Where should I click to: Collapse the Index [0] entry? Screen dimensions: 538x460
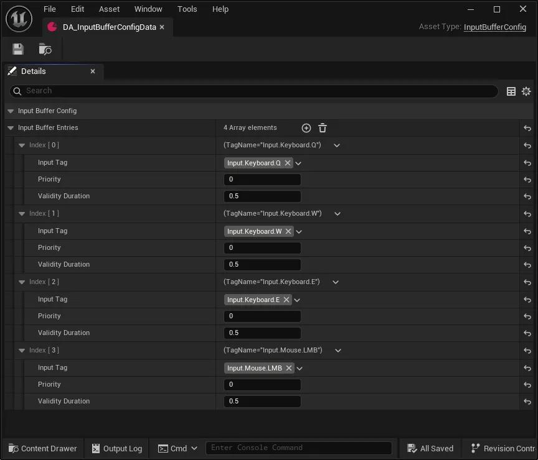[x=22, y=145]
